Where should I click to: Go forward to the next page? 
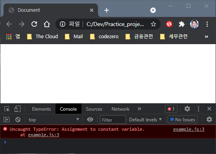(22, 24)
